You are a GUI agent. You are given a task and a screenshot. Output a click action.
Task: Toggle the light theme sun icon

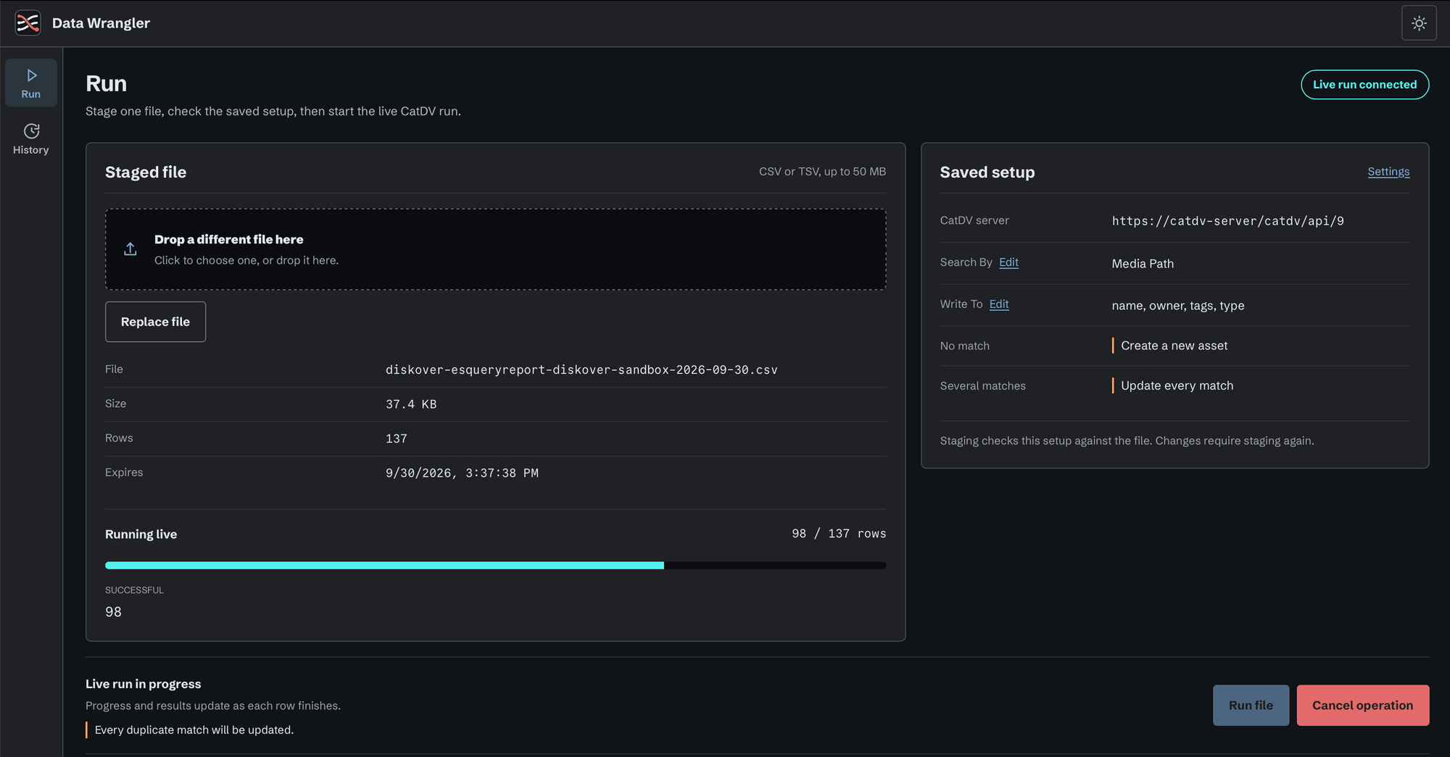pyautogui.click(x=1419, y=23)
